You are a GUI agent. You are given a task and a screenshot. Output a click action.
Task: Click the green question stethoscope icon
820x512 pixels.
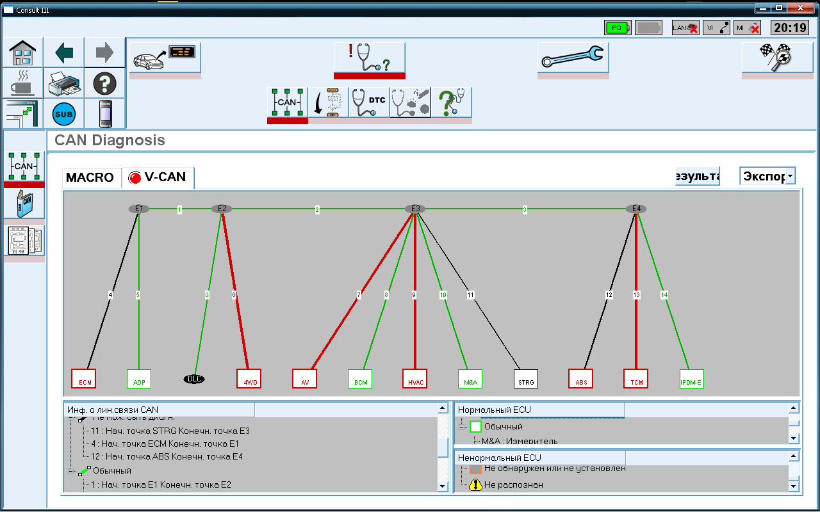pyautogui.click(x=451, y=102)
